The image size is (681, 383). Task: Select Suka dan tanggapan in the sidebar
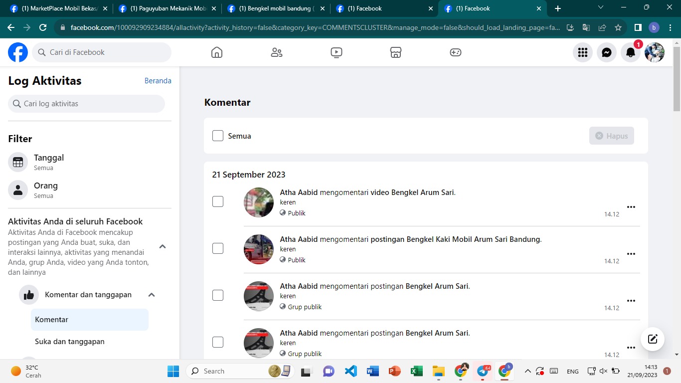click(x=90, y=342)
